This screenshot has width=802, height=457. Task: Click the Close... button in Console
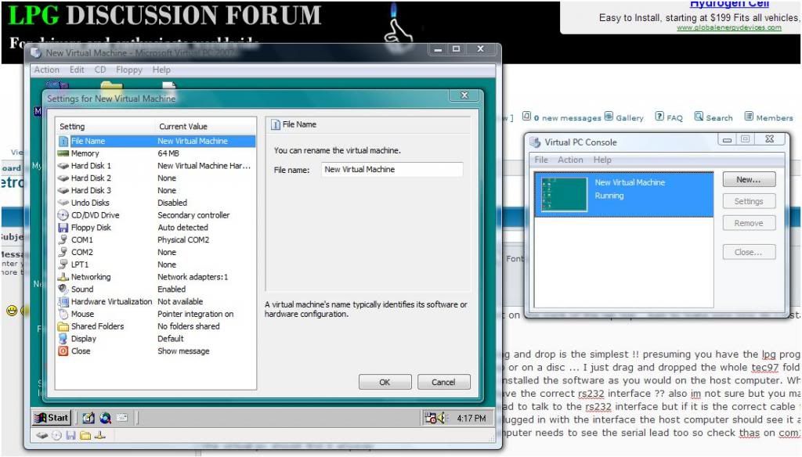click(x=749, y=253)
